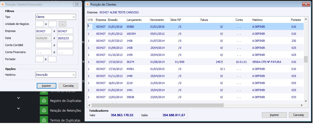The height and width of the screenshot is (124, 314).
Task: Select the row with VENDA CFE NF-FATURA
Action: (195, 62)
